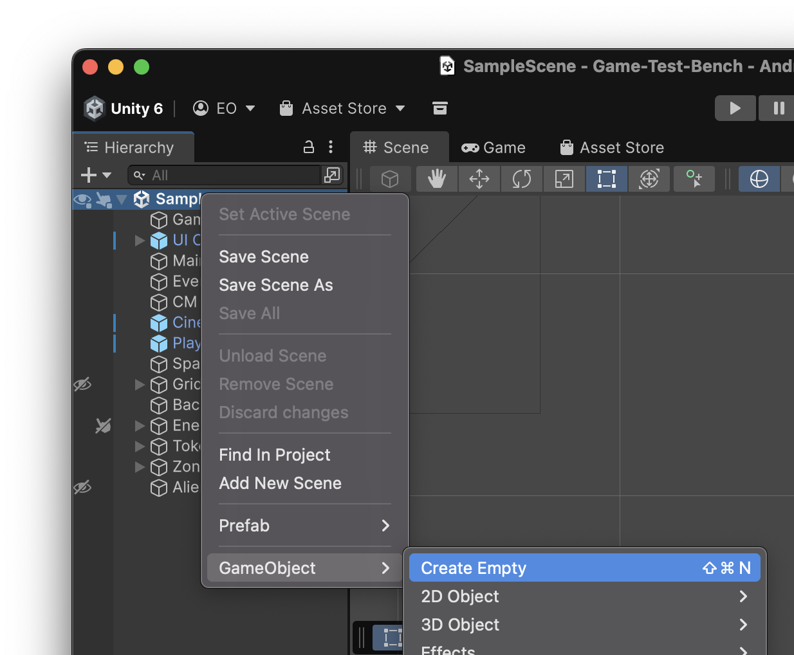Click the search-by-type icon next to search field
The image size is (794, 655).
click(x=332, y=175)
